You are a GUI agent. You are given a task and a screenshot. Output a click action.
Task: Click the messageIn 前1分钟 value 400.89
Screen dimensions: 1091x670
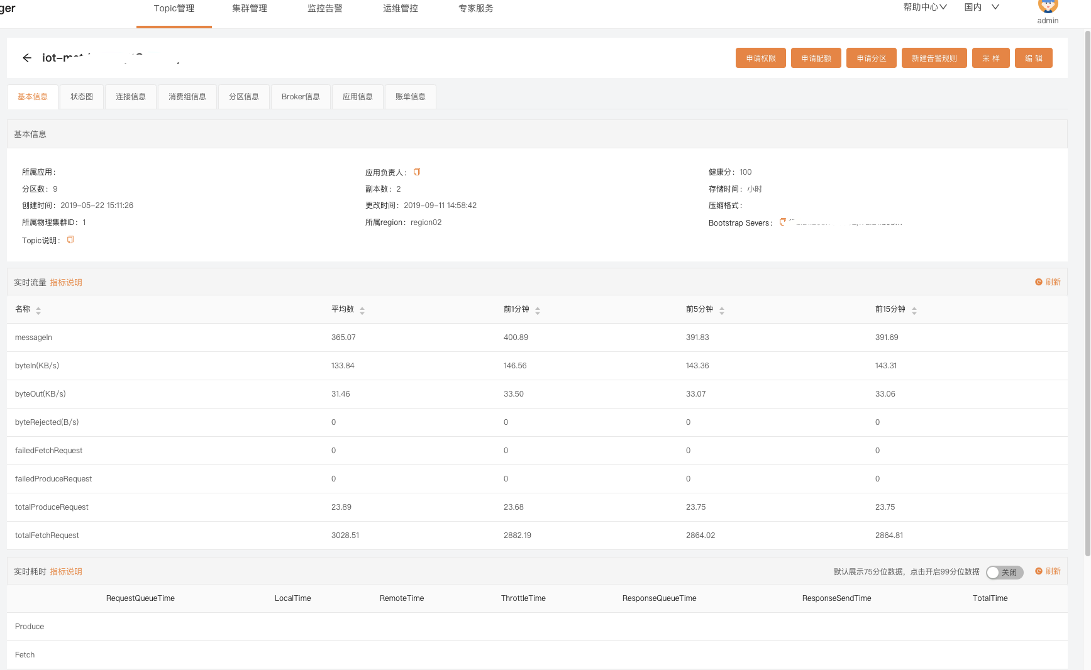point(516,338)
